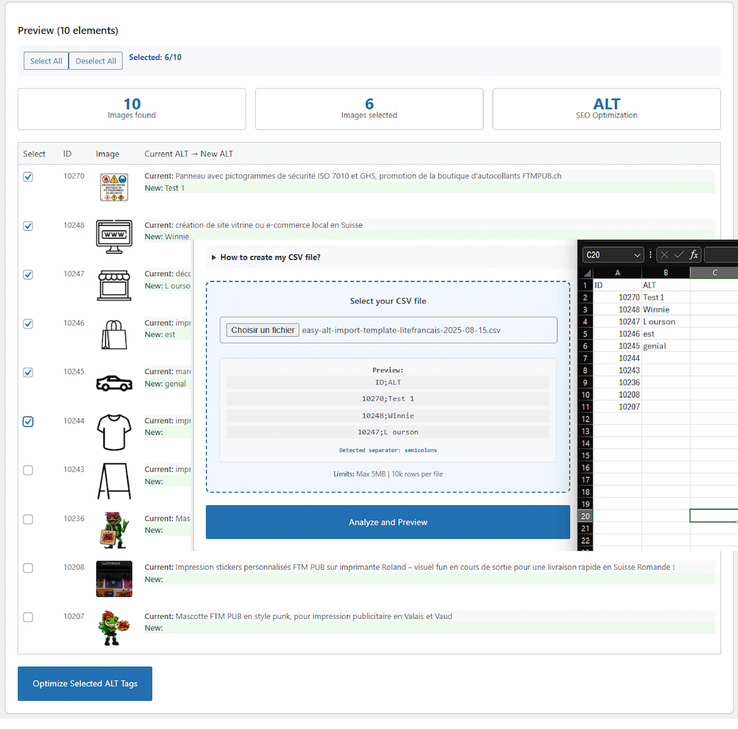Click the car thumbnail for image 10245
The image size is (738, 729).
point(114,383)
